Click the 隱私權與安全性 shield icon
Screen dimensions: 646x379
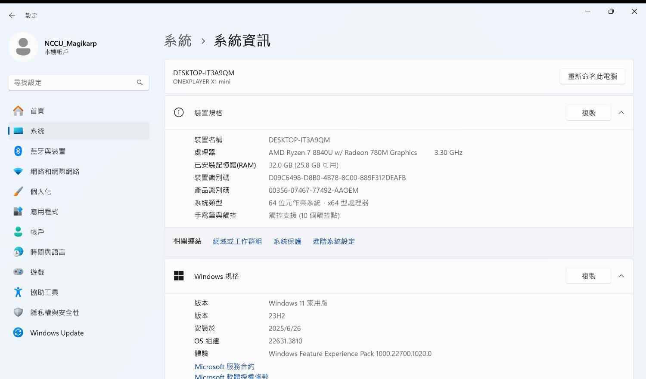(x=18, y=312)
